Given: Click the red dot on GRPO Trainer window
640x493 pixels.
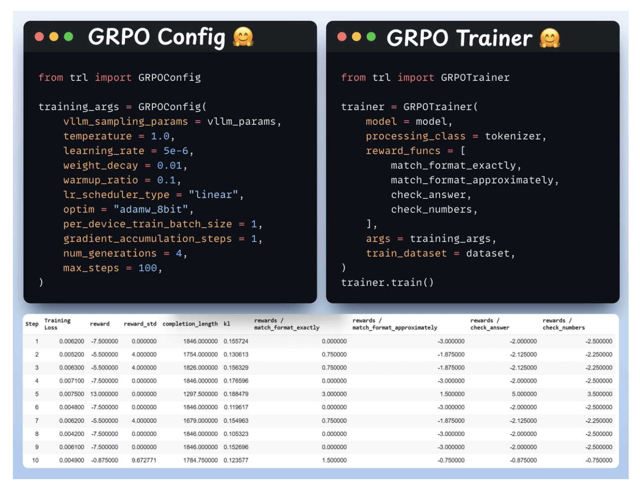Looking at the screenshot, I should 342,37.
